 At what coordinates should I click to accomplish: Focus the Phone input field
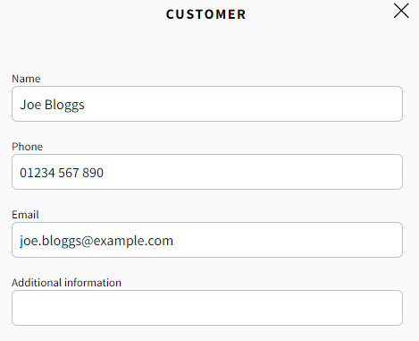pyautogui.click(x=207, y=172)
